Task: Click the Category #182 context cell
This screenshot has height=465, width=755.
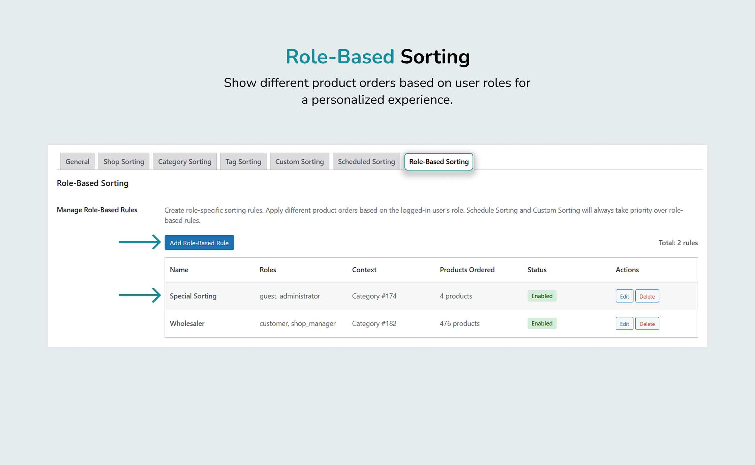Action: pyautogui.click(x=374, y=323)
